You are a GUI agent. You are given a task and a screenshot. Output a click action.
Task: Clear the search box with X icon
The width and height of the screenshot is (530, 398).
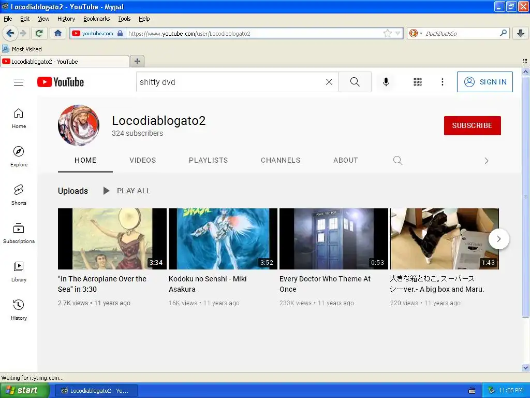coord(329,82)
